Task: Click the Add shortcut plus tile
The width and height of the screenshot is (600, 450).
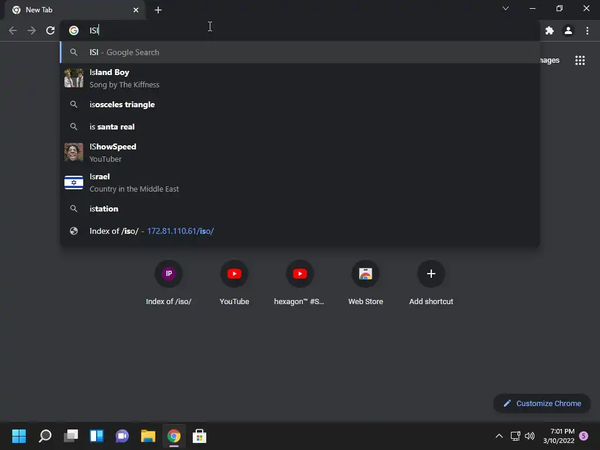Action: [x=431, y=282]
